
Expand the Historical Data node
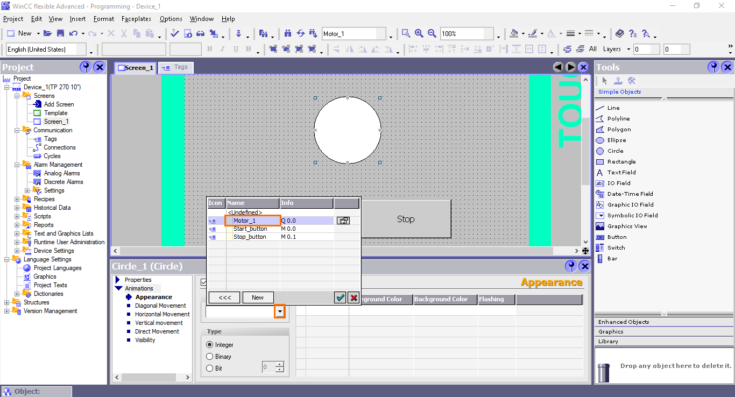tap(17, 208)
